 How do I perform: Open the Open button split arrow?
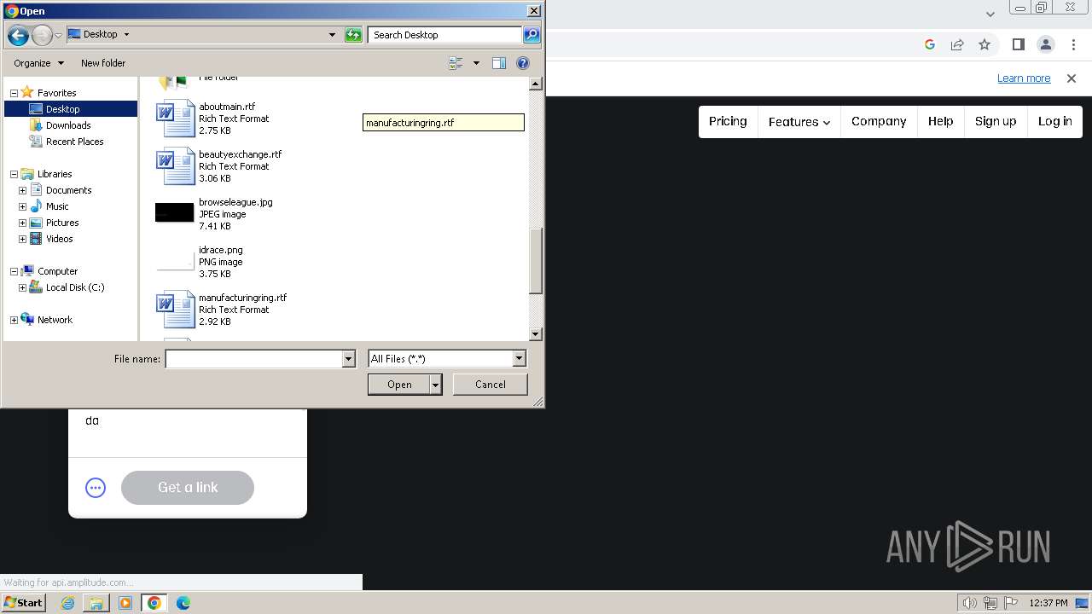tap(435, 385)
